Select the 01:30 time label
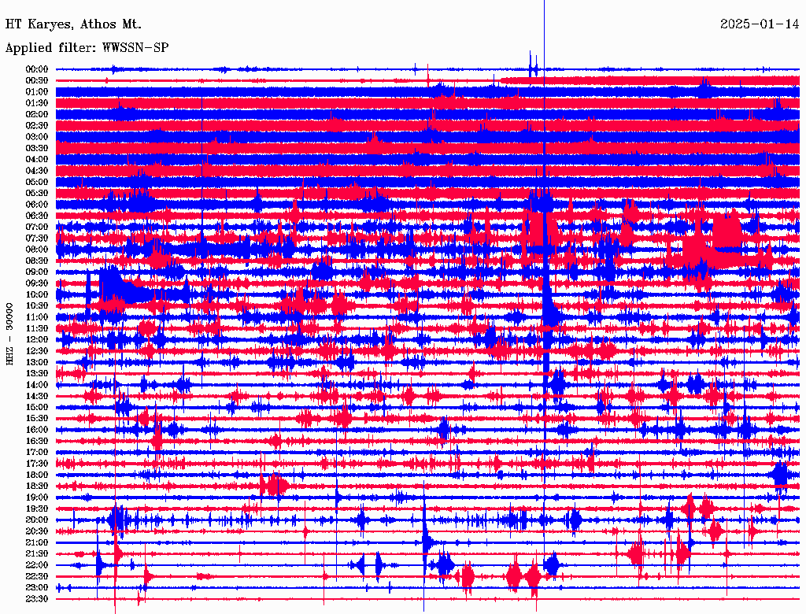The width and height of the screenshot is (806, 614). [x=37, y=103]
